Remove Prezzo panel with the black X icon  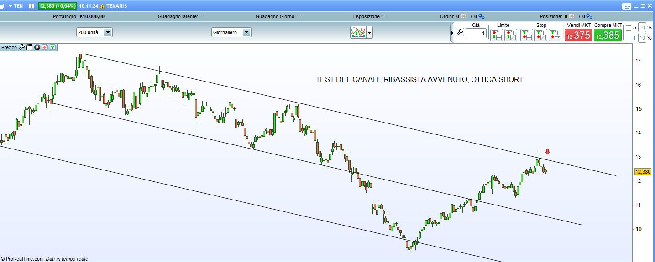[x=37, y=47]
